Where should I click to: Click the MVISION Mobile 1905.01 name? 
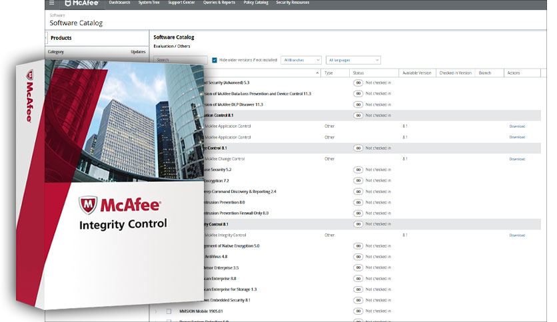[x=201, y=311]
